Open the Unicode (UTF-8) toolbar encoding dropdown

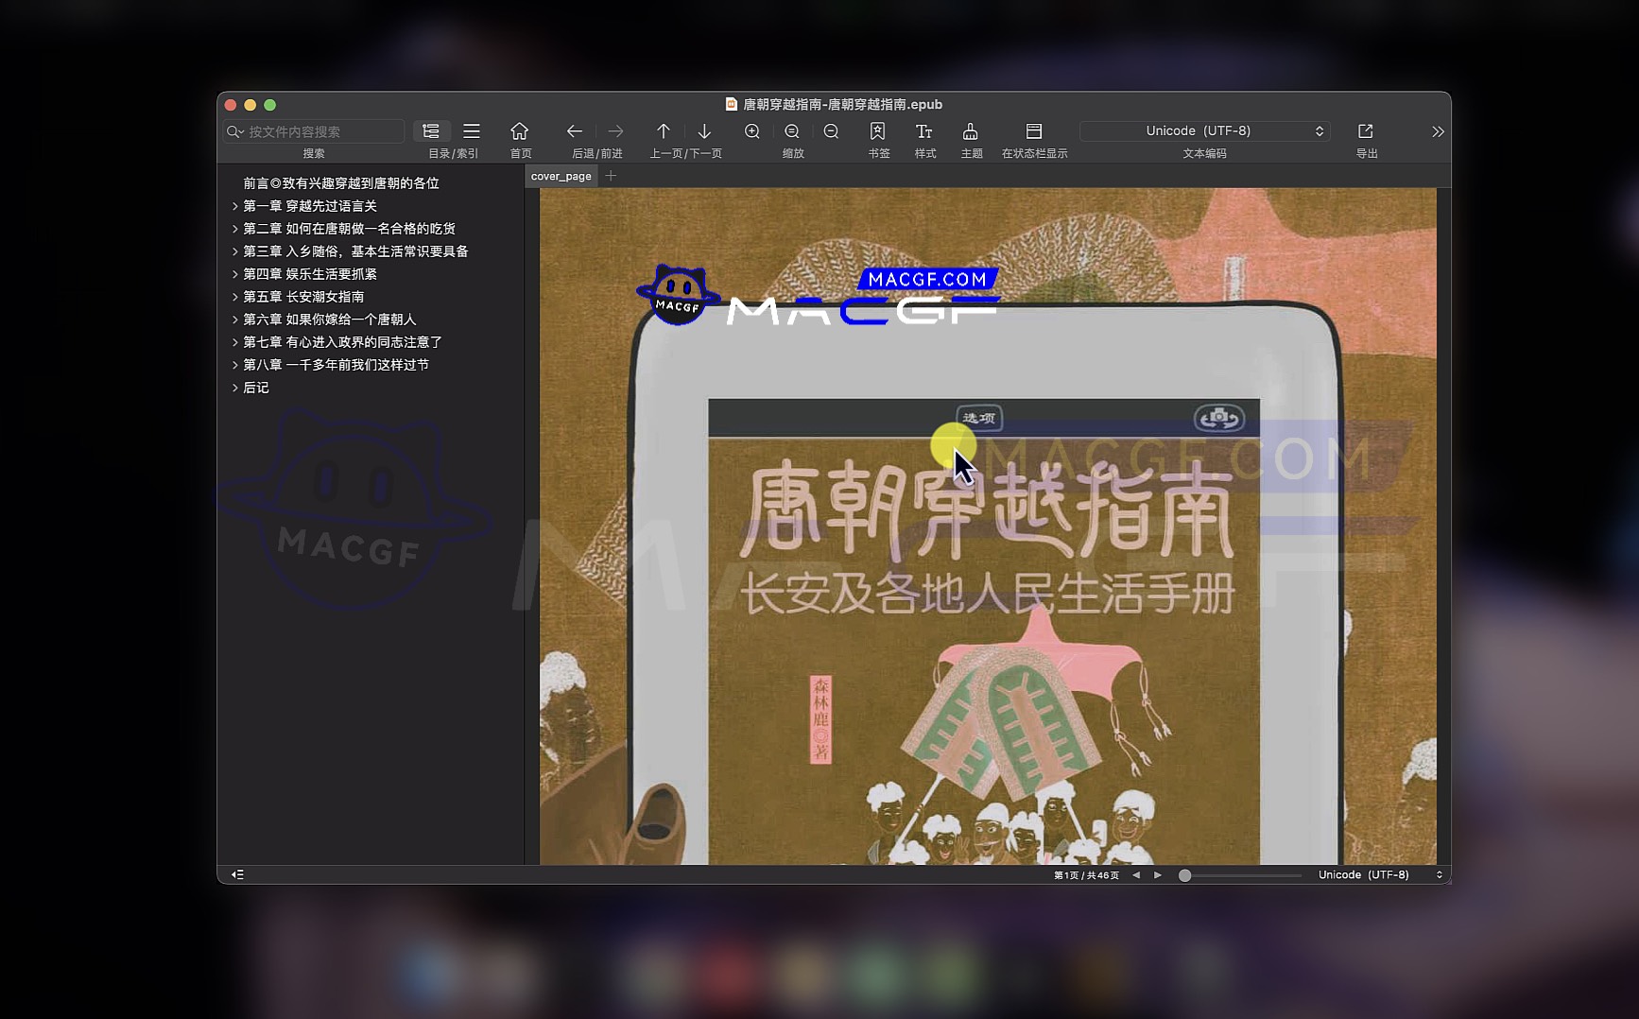1204,131
